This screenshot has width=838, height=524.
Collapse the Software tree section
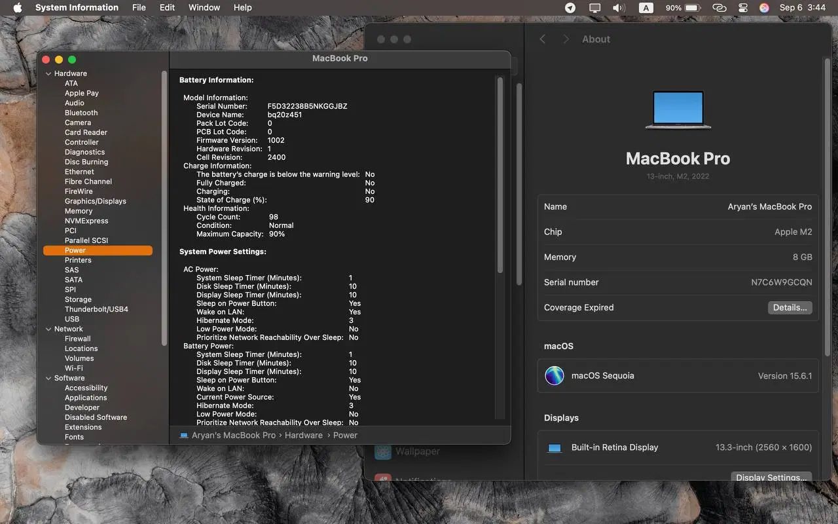point(48,378)
